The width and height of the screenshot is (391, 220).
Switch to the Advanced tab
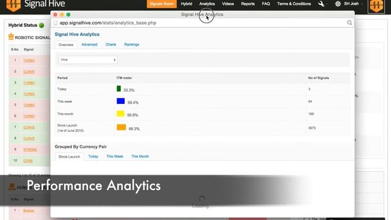(89, 45)
